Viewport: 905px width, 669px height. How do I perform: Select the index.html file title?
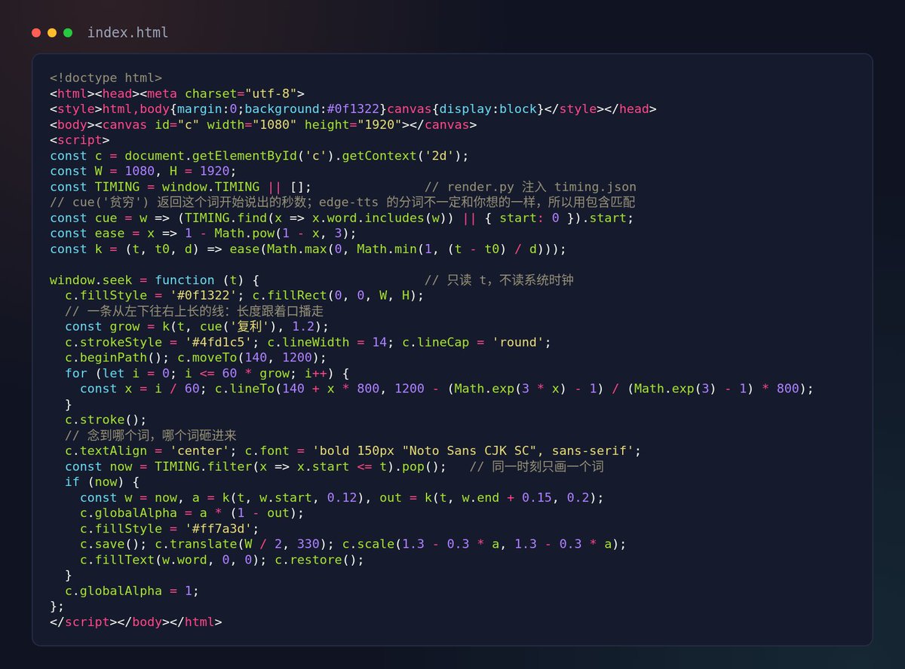(128, 33)
